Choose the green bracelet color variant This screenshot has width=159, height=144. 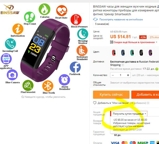point(132,53)
